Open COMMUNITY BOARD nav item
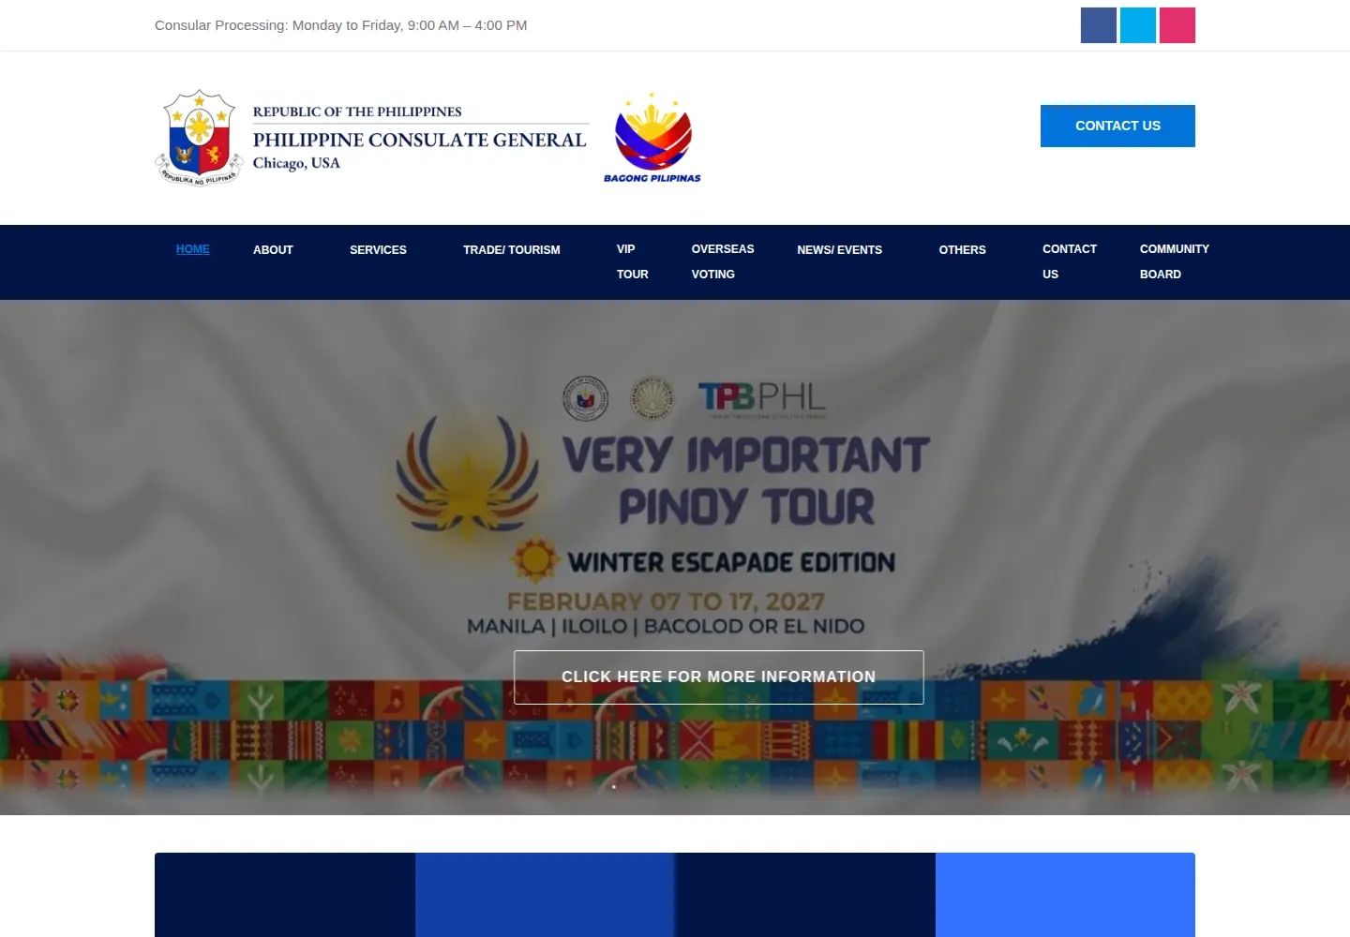Screen dimensions: 1350x937 [x=1175, y=261]
